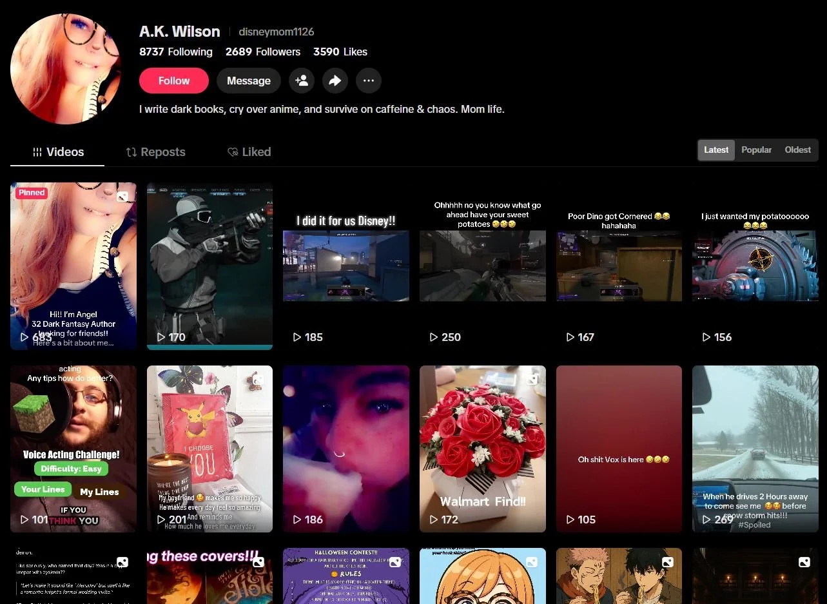Image resolution: width=827 pixels, height=604 pixels.
Task: Click the Pinned badge on the first video
Action: [32, 193]
